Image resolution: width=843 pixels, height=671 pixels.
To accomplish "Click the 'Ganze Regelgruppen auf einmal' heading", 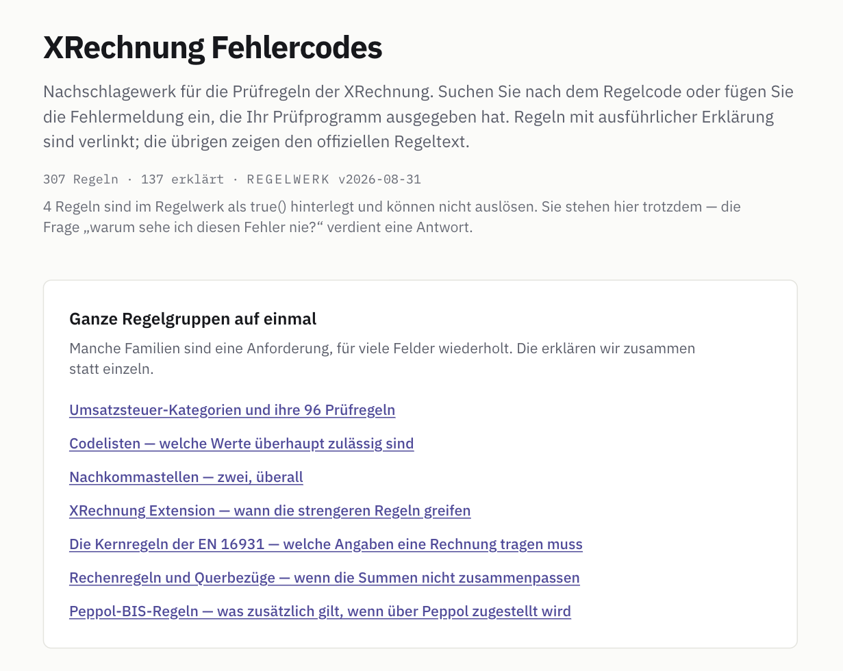I will pos(192,319).
